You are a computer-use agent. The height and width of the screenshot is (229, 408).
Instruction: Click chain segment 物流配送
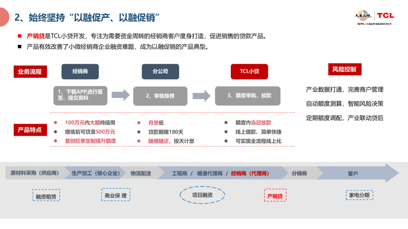[141, 173]
